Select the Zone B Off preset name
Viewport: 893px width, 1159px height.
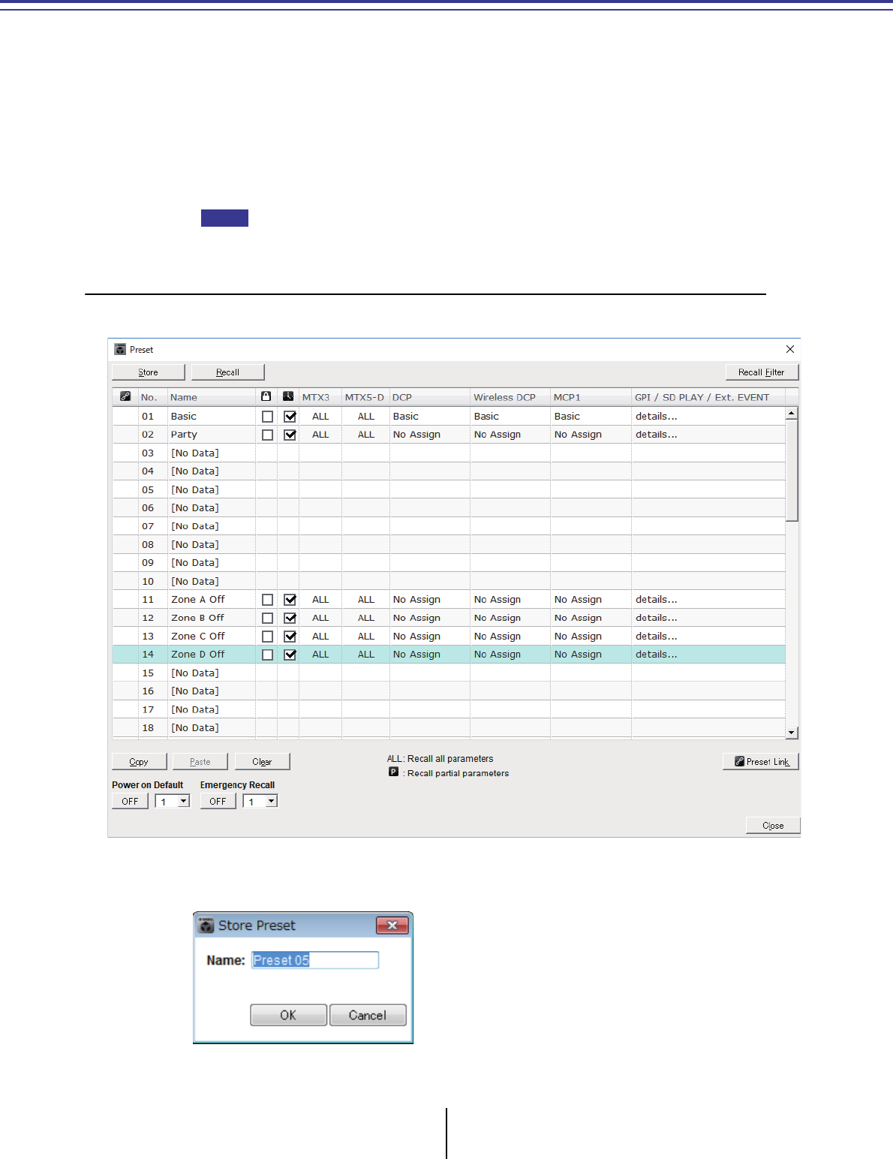[198, 618]
